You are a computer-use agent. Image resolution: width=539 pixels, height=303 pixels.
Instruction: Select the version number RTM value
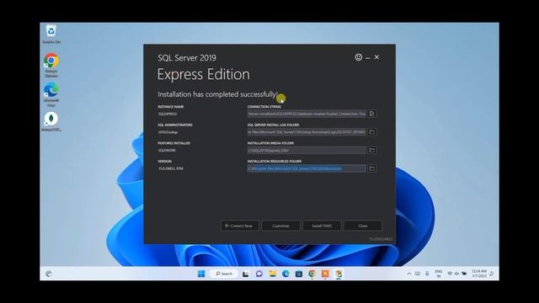coord(170,168)
